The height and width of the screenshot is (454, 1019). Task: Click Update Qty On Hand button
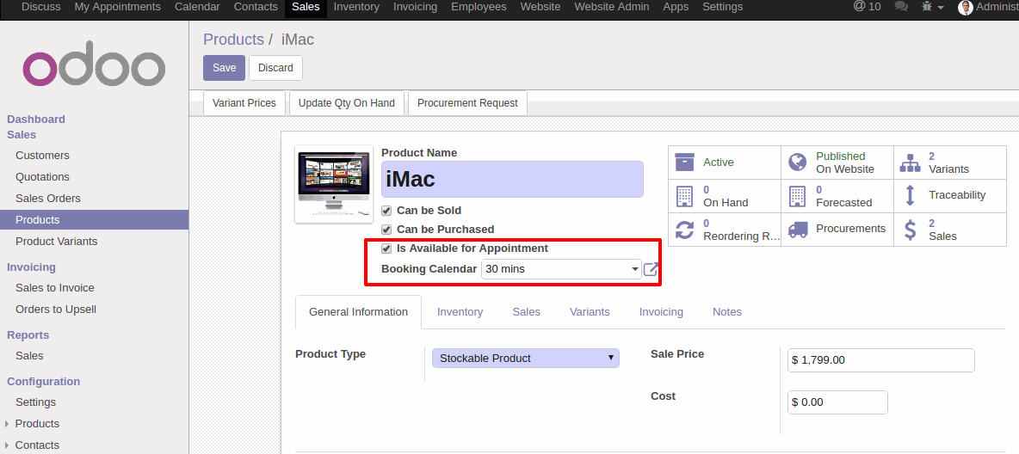[346, 102]
